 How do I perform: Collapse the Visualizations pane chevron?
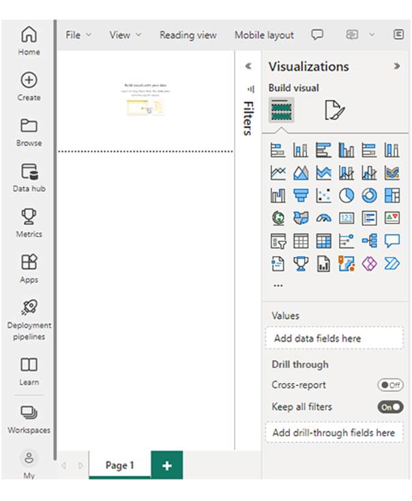(397, 66)
